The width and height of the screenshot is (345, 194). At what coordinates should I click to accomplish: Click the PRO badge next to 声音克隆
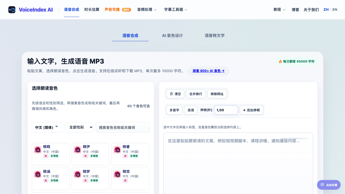pos(126,10)
